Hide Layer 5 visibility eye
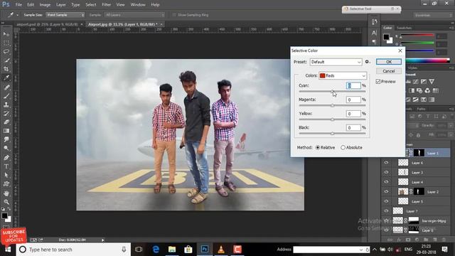Viewport: 455px width, 256px height. pos(386,201)
